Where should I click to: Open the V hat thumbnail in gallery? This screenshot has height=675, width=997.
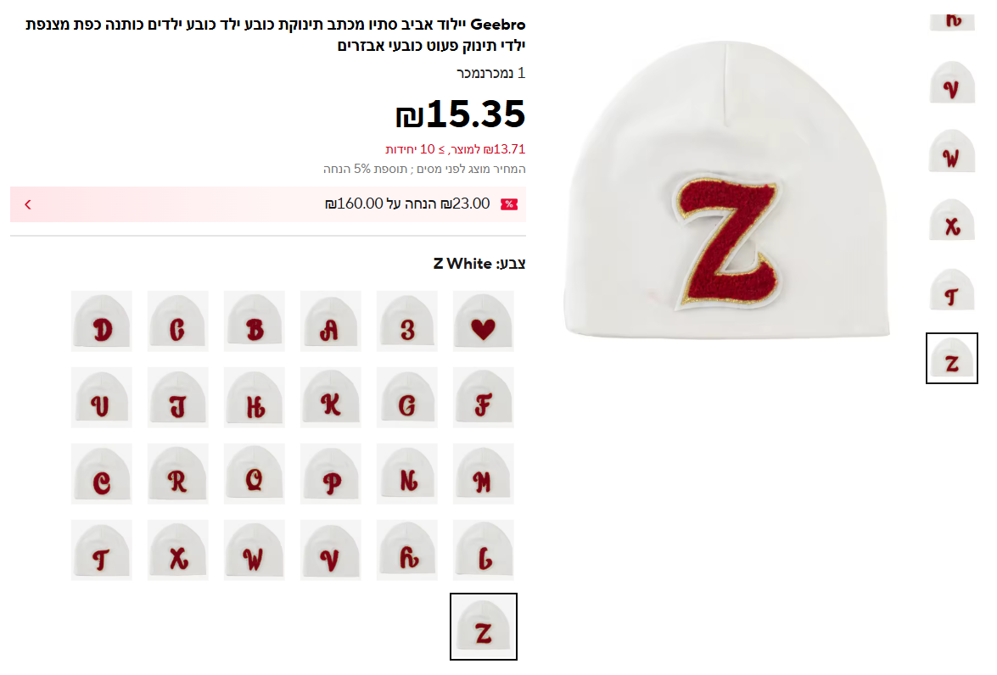[952, 82]
